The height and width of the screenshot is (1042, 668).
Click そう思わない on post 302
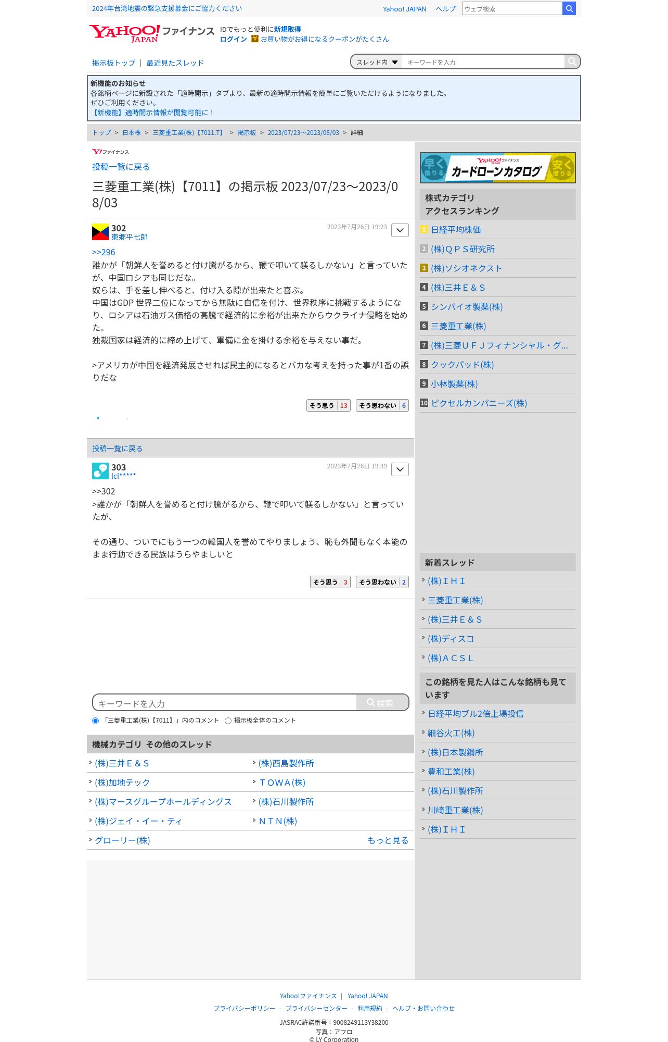click(382, 405)
